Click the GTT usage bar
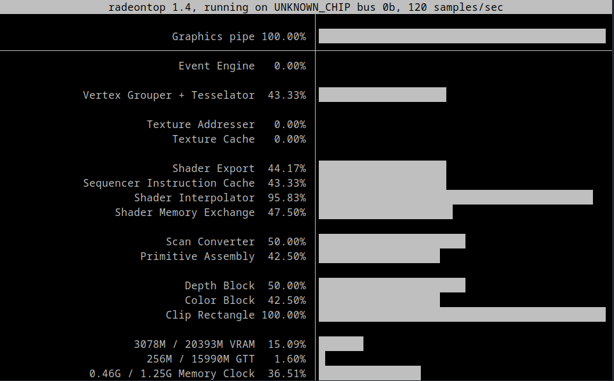Image resolution: width=614 pixels, height=381 pixels. click(322, 358)
